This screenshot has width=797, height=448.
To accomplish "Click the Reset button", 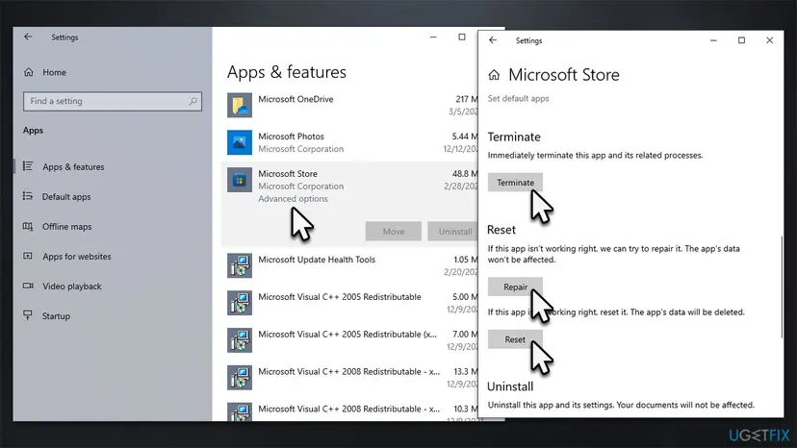I will 515,339.
